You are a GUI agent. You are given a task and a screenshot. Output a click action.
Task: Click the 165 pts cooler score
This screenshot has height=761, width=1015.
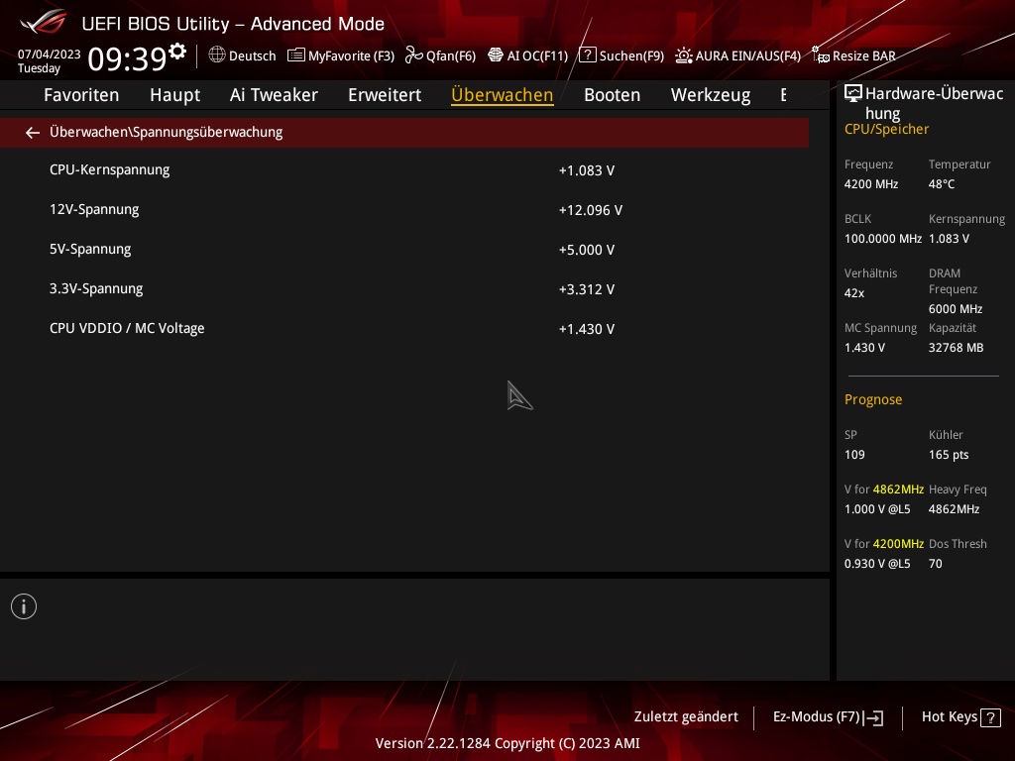(x=949, y=454)
